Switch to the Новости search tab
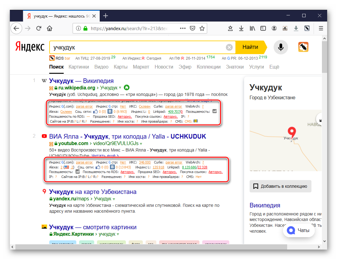The width and height of the screenshot is (337, 260). click(x=164, y=67)
